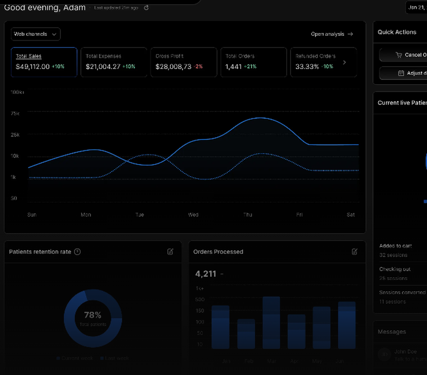Click the tallest Mar bar in Orders Processed

click(x=272, y=322)
